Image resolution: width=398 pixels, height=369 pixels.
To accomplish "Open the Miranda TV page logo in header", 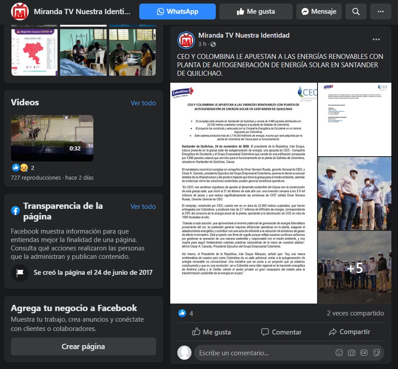I will click(x=20, y=12).
